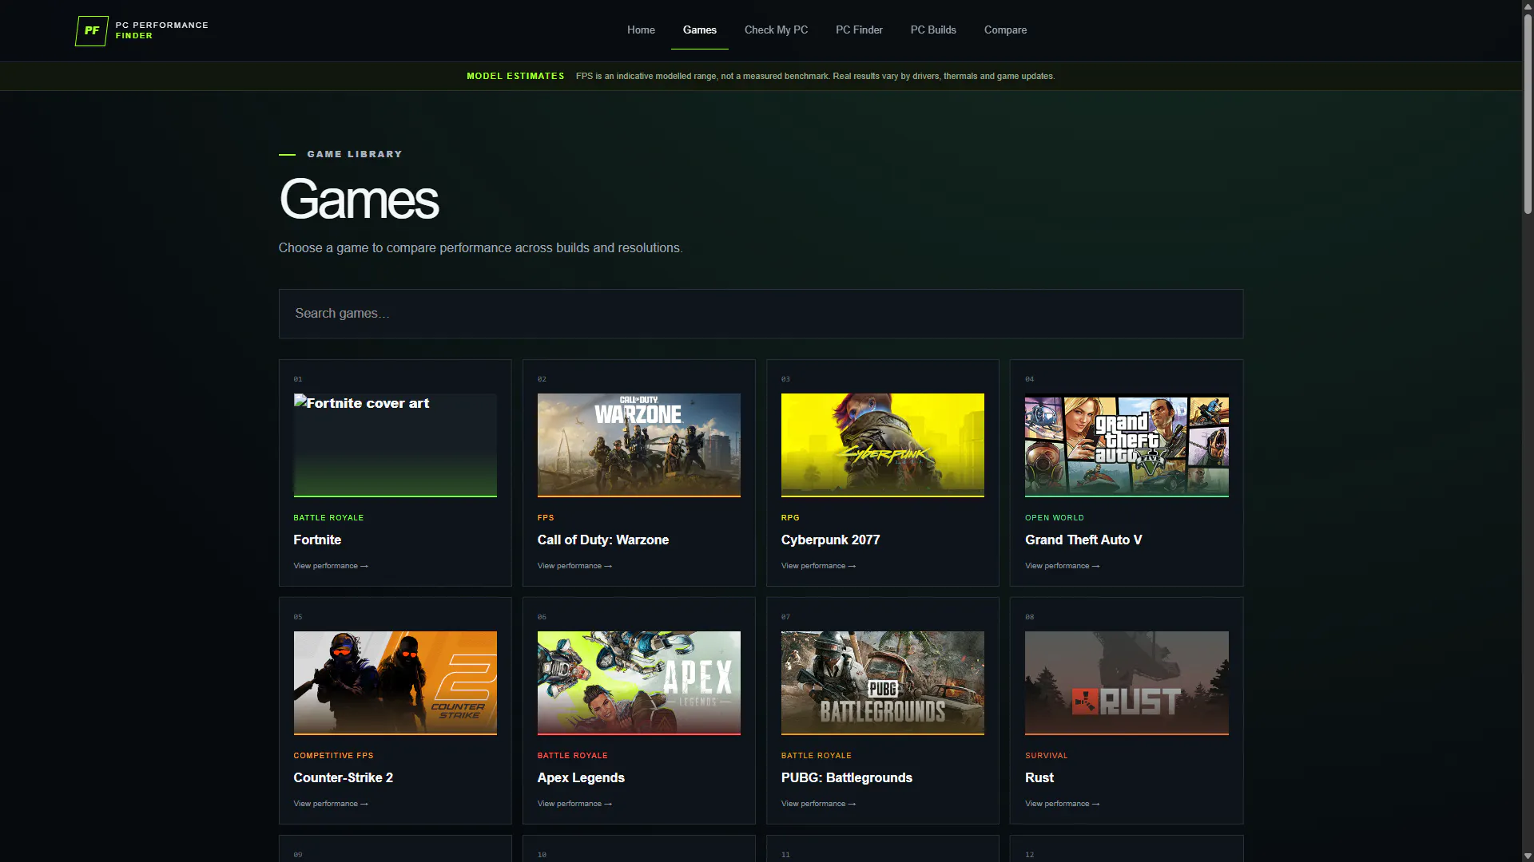Click card number 04 label
Viewport: 1534px width, 862px height.
pyautogui.click(x=1030, y=379)
